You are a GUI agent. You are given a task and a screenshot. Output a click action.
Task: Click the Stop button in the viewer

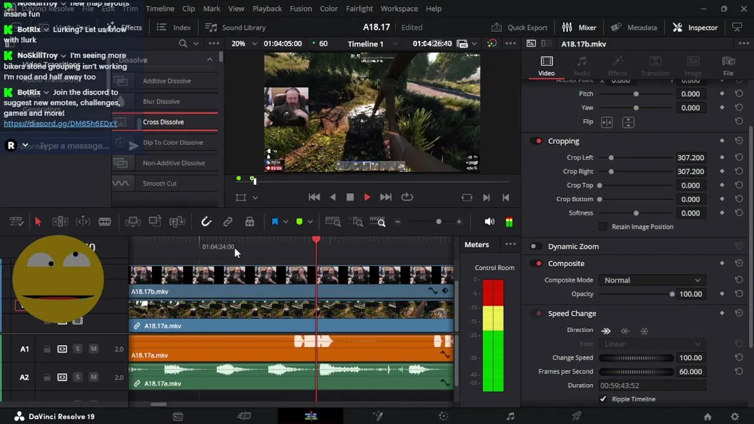pos(350,197)
